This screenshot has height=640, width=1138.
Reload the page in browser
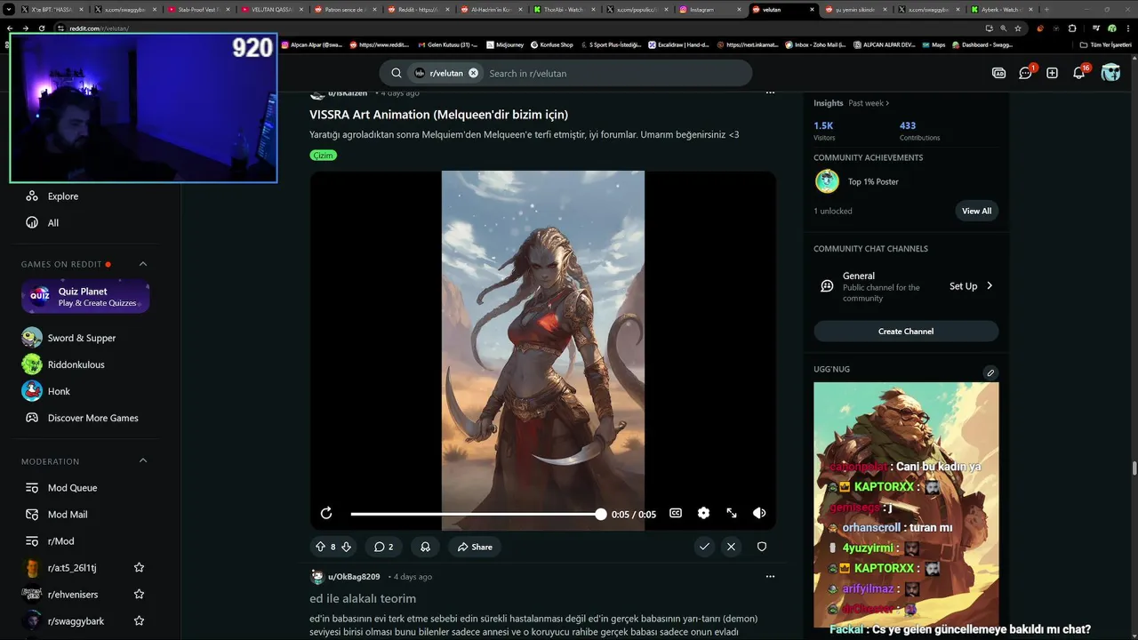(x=41, y=28)
